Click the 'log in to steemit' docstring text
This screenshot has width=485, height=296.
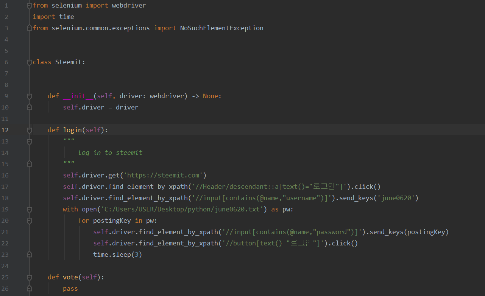click(110, 153)
